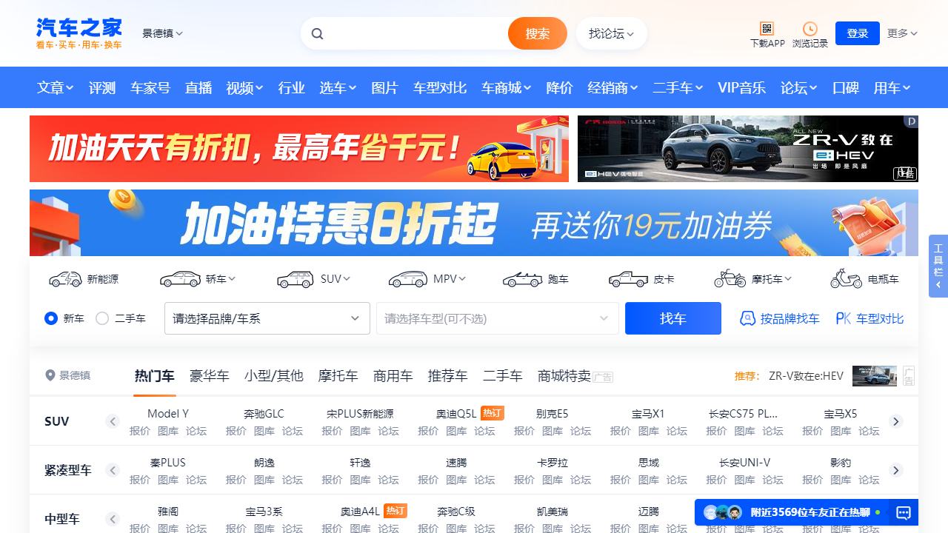This screenshot has height=533, width=948.
Task: Click the right arrow on SUV row
Action: click(x=895, y=420)
